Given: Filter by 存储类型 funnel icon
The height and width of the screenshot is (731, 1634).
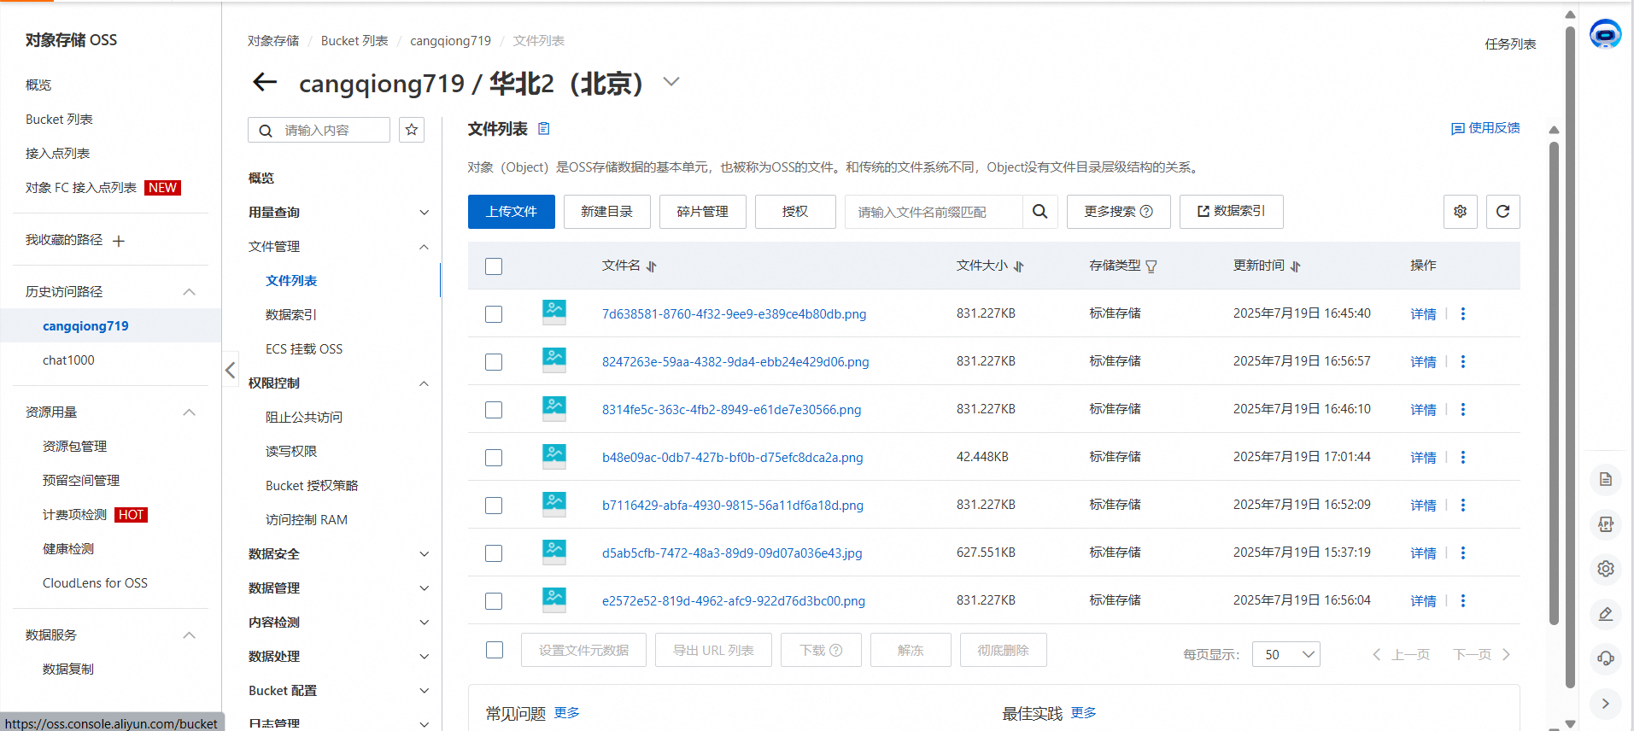Looking at the screenshot, I should 1151,266.
